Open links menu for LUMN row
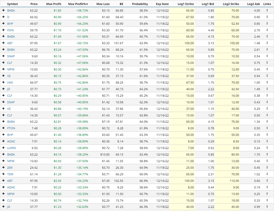The height and width of the screenshot is (211, 274). pos(267,148)
